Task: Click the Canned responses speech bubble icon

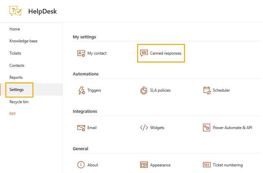Action: pyautogui.click(x=144, y=53)
